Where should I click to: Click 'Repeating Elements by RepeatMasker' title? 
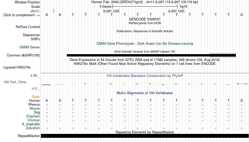tap(145, 132)
